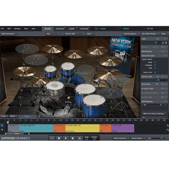
Task: Open the Settings menu
Action: click(18, 28)
